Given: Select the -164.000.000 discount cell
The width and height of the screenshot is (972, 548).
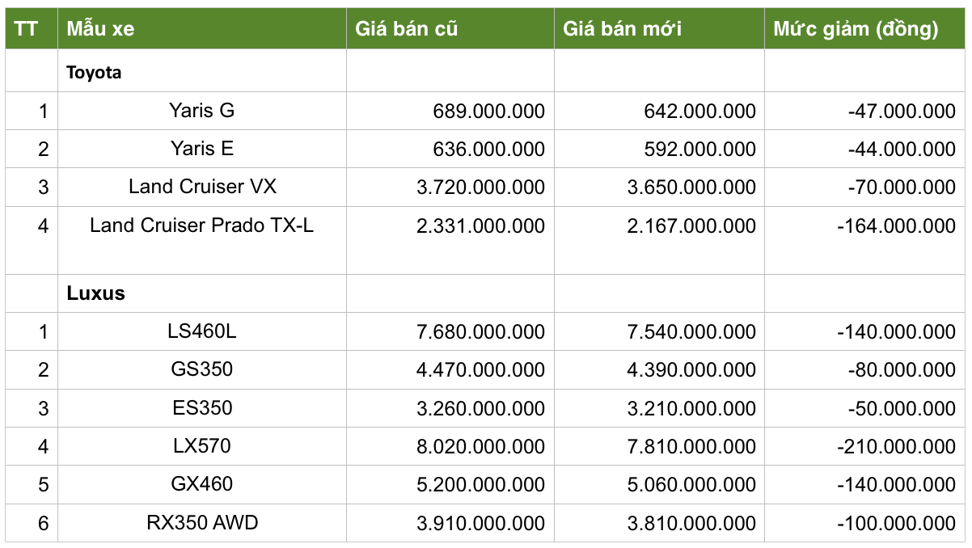Looking at the screenshot, I should tap(897, 226).
